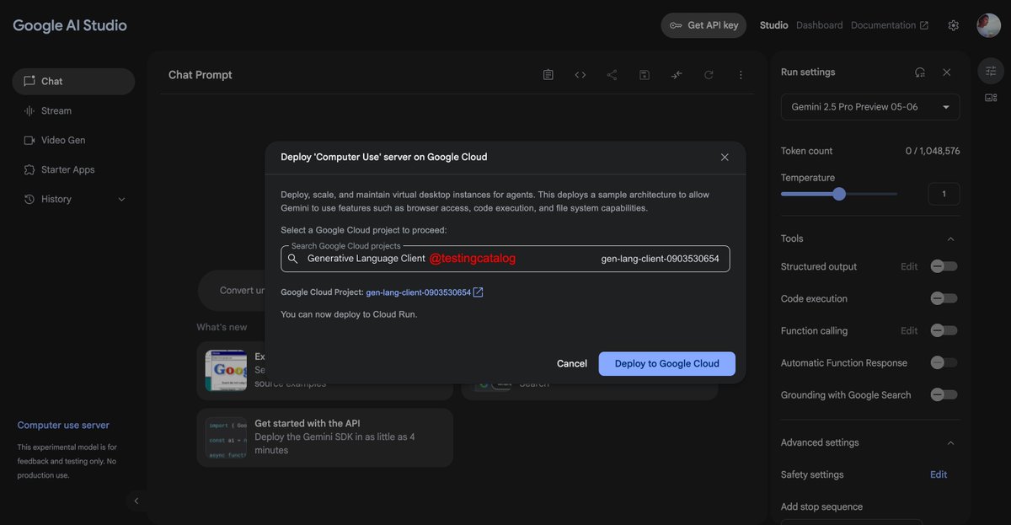
Task: Collapse the Tools section
Action: 950,238
